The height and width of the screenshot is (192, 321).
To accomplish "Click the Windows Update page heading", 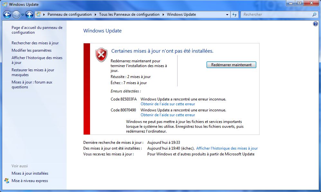I will point(102,31).
